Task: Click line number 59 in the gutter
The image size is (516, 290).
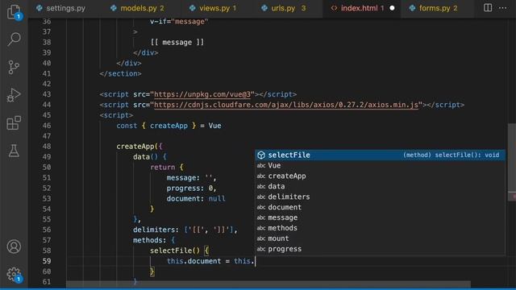Action: pos(47,261)
